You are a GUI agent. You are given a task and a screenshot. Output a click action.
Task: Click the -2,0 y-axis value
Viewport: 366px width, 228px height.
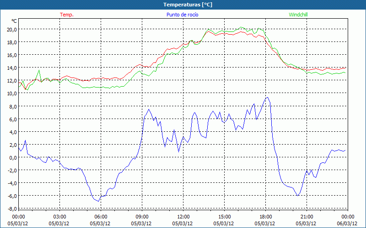pos(12,170)
